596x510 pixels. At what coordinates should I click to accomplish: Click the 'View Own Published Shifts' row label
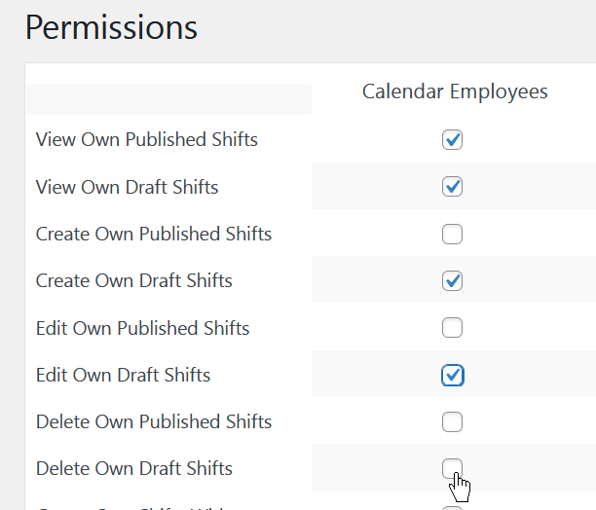[147, 139]
